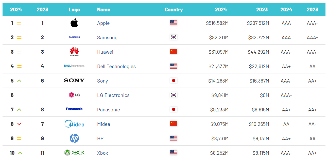This screenshot has width=327, height=160.
Task: Click the Dell Technologies logo
Action: [74, 66]
